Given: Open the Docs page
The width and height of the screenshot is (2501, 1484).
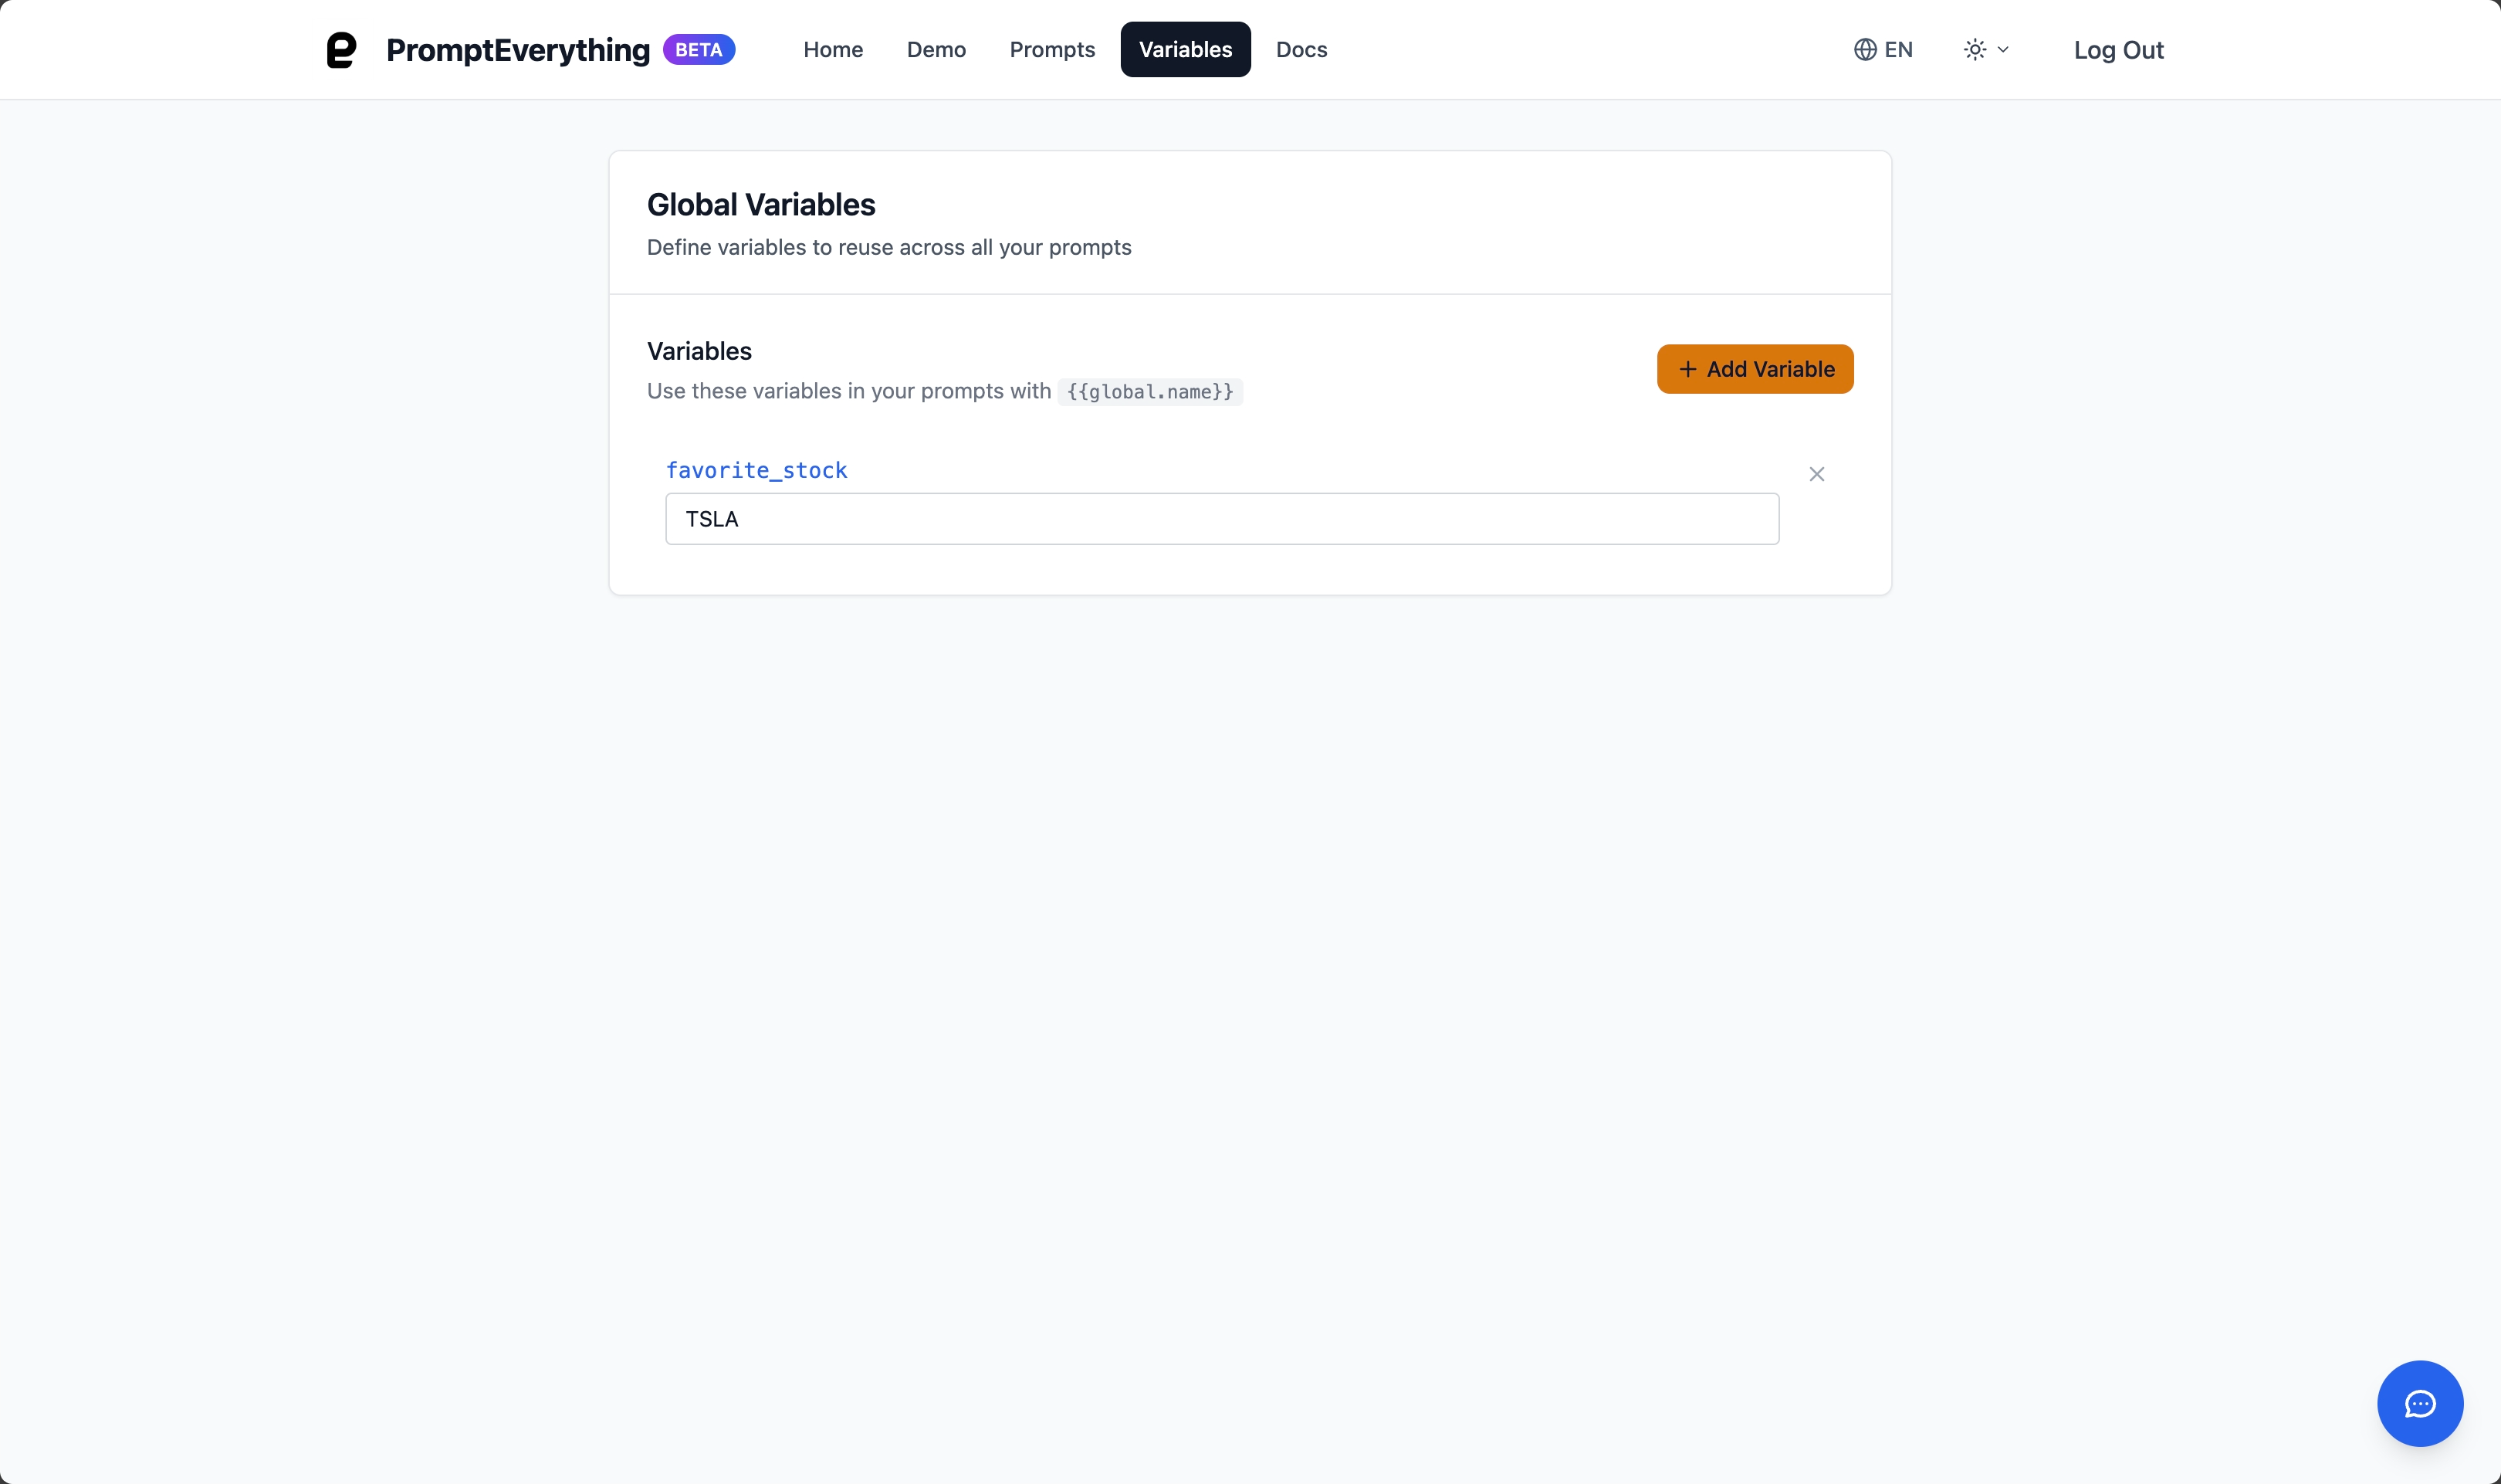Looking at the screenshot, I should (1301, 50).
